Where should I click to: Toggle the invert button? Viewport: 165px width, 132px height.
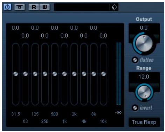point(135,108)
